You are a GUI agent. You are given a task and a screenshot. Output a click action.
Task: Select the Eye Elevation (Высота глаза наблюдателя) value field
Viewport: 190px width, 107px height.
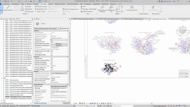59,79
